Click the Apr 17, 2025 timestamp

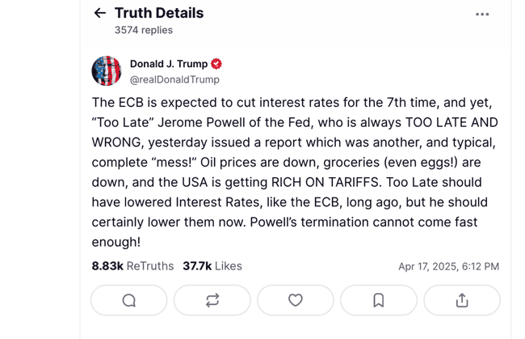pos(448,266)
